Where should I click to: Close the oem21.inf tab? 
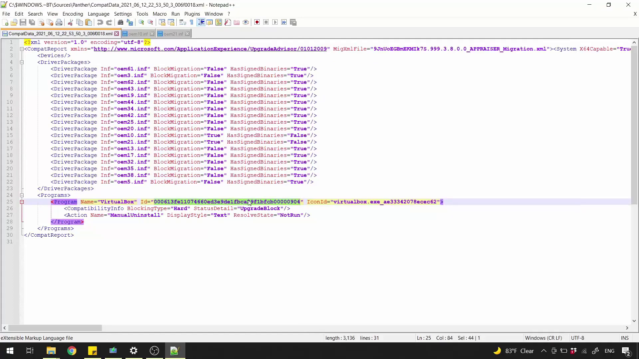(x=187, y=34)
